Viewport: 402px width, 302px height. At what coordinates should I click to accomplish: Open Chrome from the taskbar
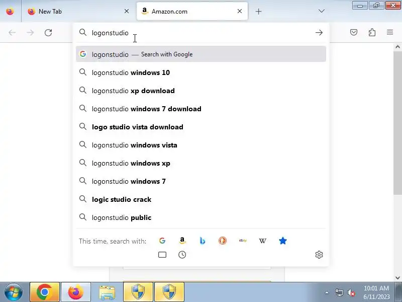pos(45,292)
